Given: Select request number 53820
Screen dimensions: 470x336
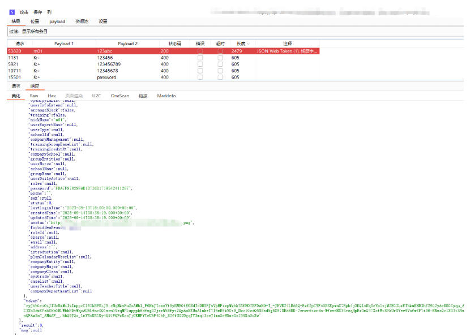Looking at the screenshot, I should coord(15,51).
